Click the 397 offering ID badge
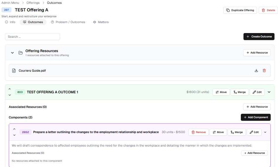Viewport: 278px width, 167px height. tap(6, 10)
